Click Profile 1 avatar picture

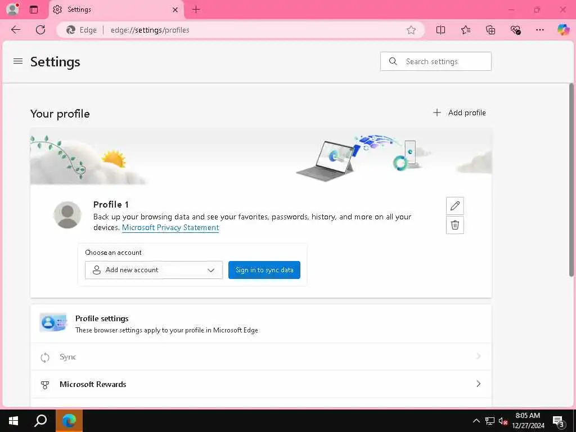point(67,215)
